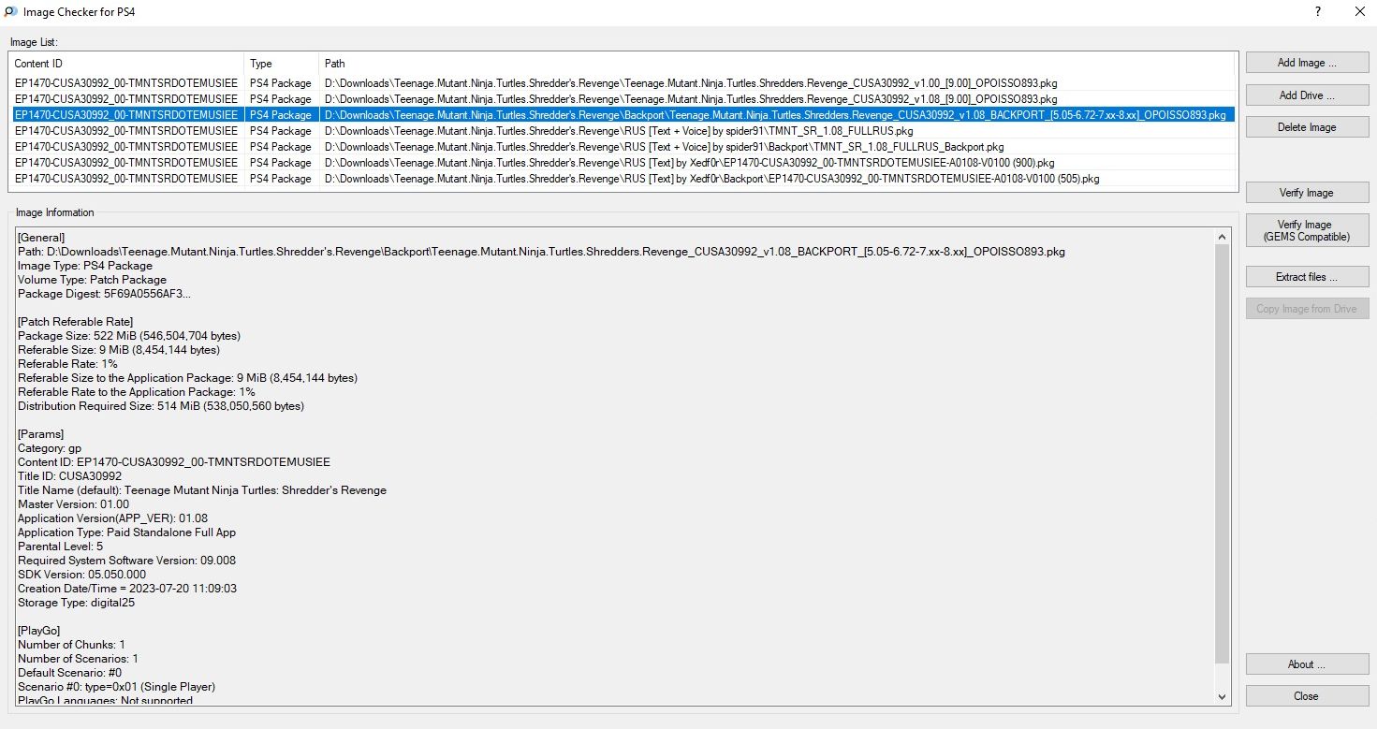The height and width of the screenshot is (729, 1377).
Task: Click the scroll up arrow of Image Information
Action: tap(1223, 238)
